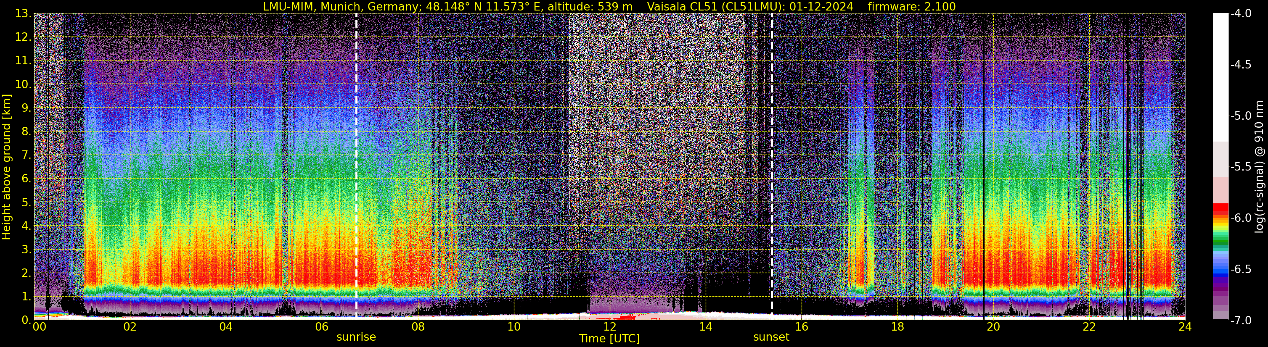Click the '24' tick on the time axis
The image size is (1268, 347).
[1185, 327]
